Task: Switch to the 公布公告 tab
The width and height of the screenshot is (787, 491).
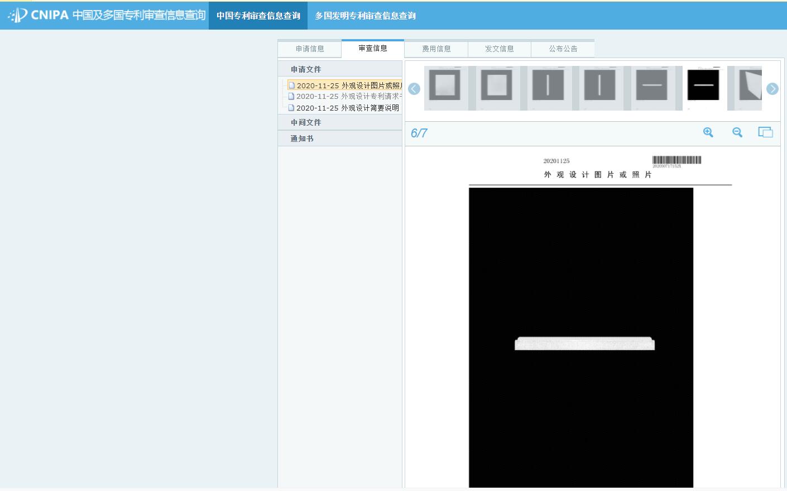Action: click(x=563, y=49)
